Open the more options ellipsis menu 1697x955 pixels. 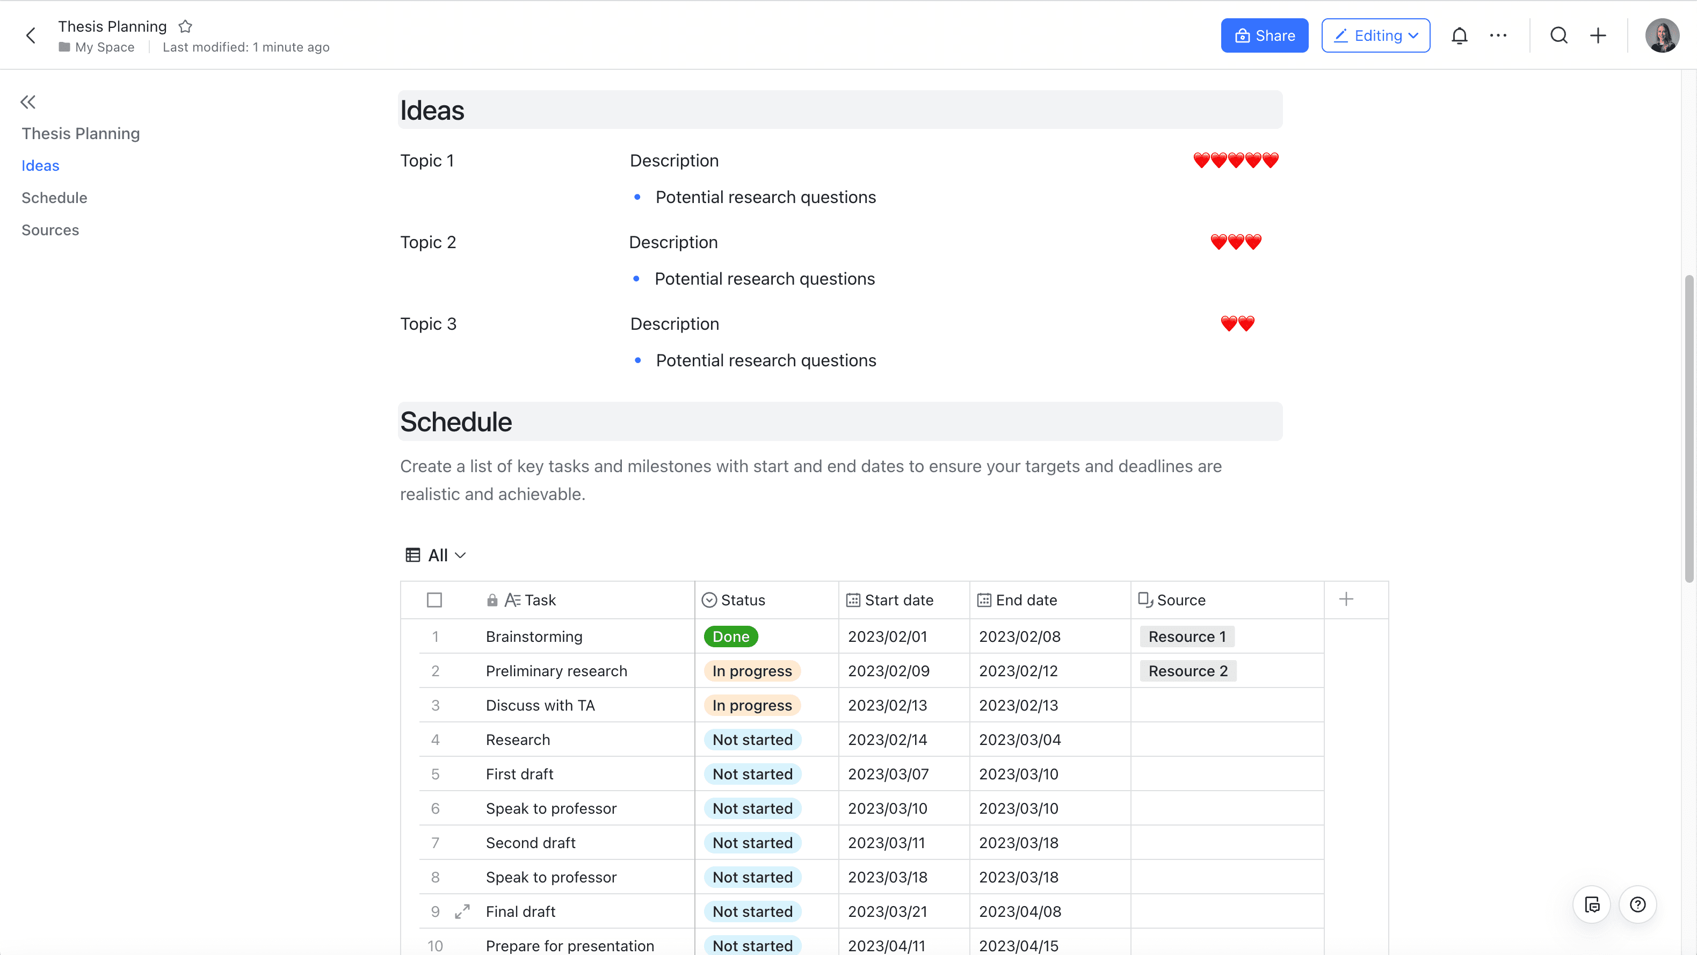tap(1498, 35)
